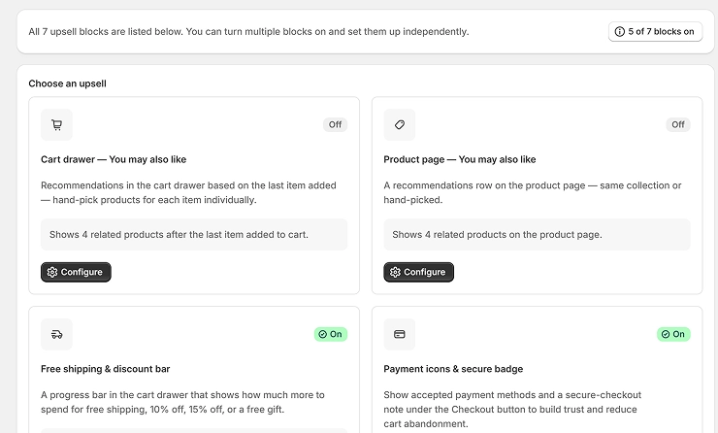Click 'All 7 upsell blocks are listed below' text
This screenshot has height=433, width=718.
[248, 32]
